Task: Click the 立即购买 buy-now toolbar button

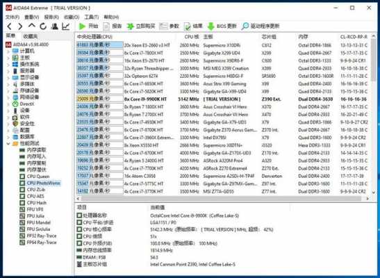Action: (141, 26)
